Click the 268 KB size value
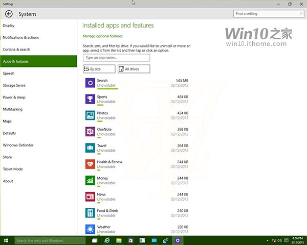This screenshot has height=245, width=307. pyautogui.click(x=183, y=129)
